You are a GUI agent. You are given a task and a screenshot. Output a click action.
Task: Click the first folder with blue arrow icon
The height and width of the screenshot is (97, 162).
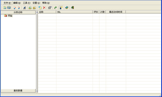30,8
